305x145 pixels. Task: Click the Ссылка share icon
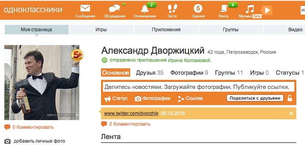pyautogui.click(x=181, y=99)
